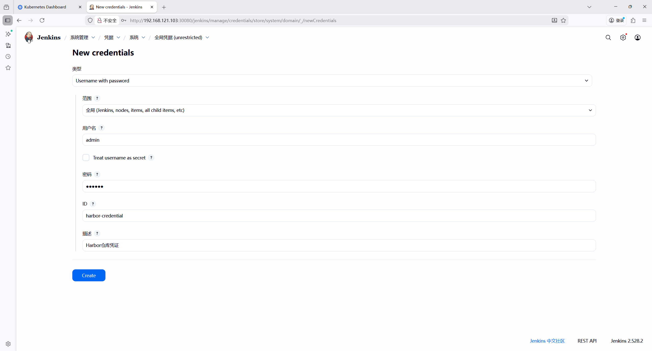The height and width of the screenshot is (351, 652).
Task: Click the Jenkins user account icon
Action: click(637, 38)
